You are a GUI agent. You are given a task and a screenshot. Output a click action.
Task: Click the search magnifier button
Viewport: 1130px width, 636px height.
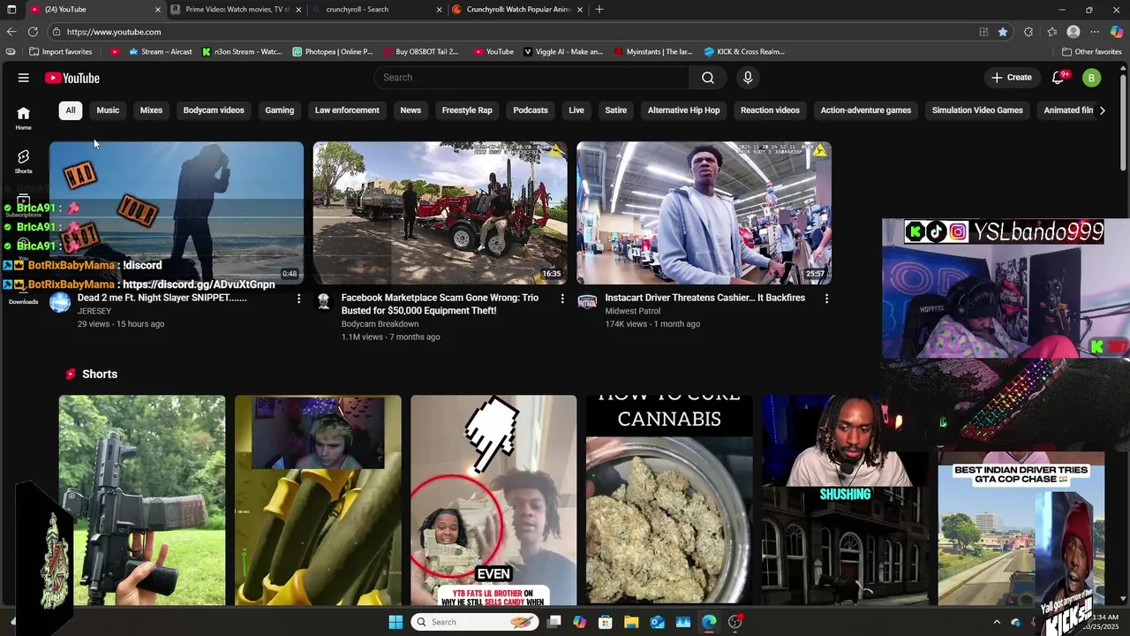pos(708,78)
